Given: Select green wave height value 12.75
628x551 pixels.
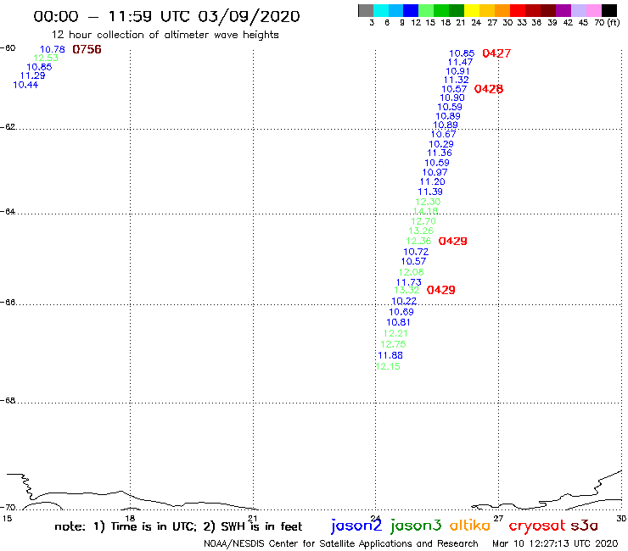Looking at the screenshot, I should point(393,344).
